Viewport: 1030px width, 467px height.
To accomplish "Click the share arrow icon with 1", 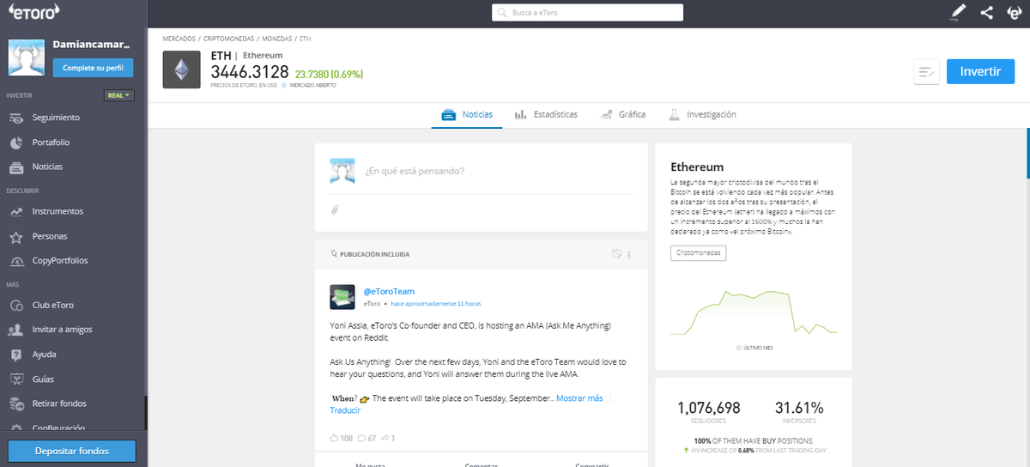I will point(385,438).
